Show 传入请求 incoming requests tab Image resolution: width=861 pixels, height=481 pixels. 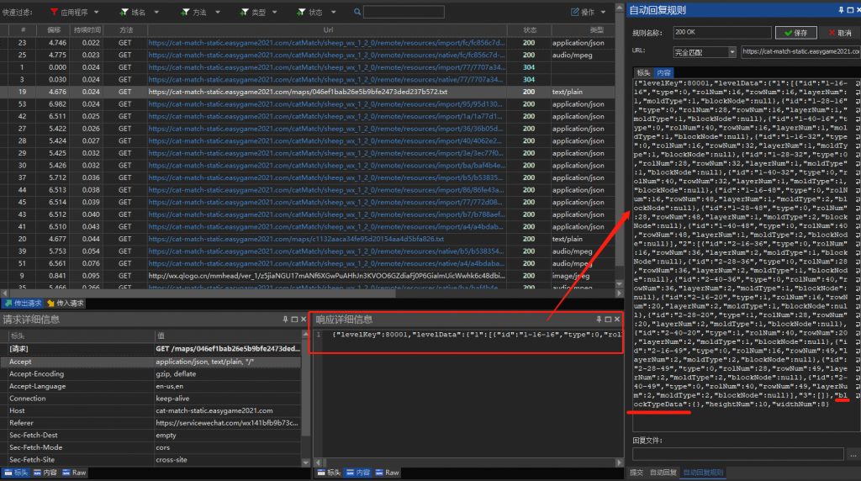(66, 303)
